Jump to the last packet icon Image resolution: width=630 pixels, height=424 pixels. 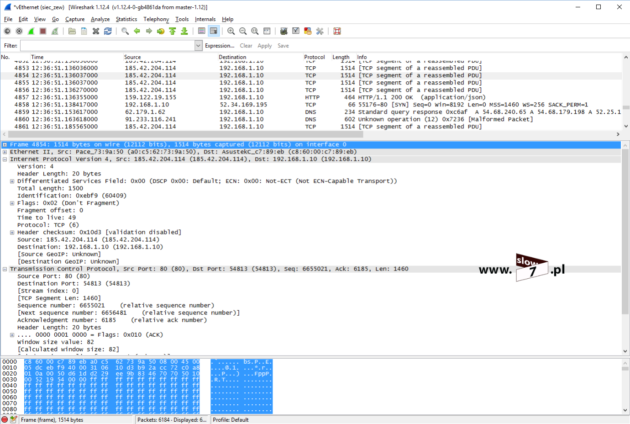coord(184,31)
